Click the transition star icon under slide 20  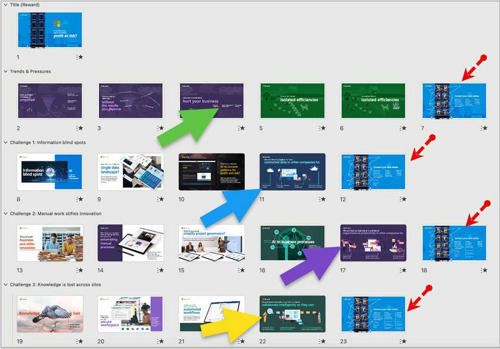point(160,341)
